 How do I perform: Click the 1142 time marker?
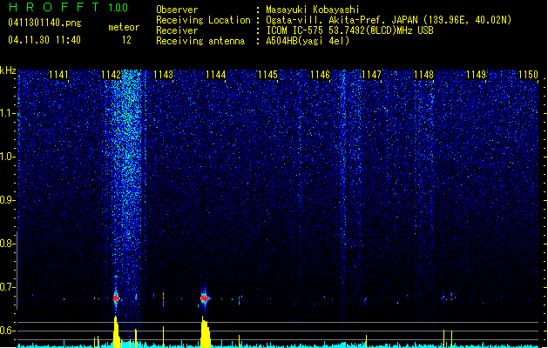111,75
